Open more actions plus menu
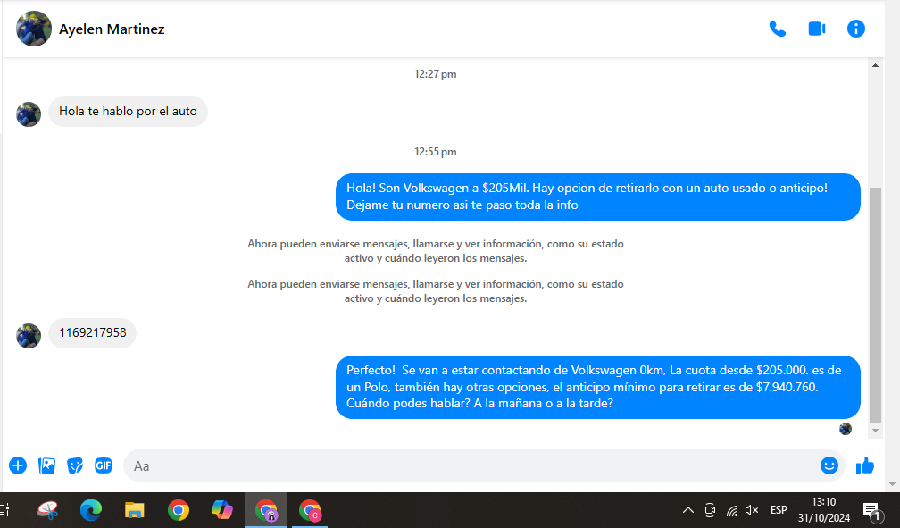 [18, 465]
